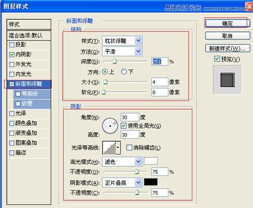Screen dimensions: 253x208
Task: Click the 角度 angle field showing 30
Action: [130, 117]
